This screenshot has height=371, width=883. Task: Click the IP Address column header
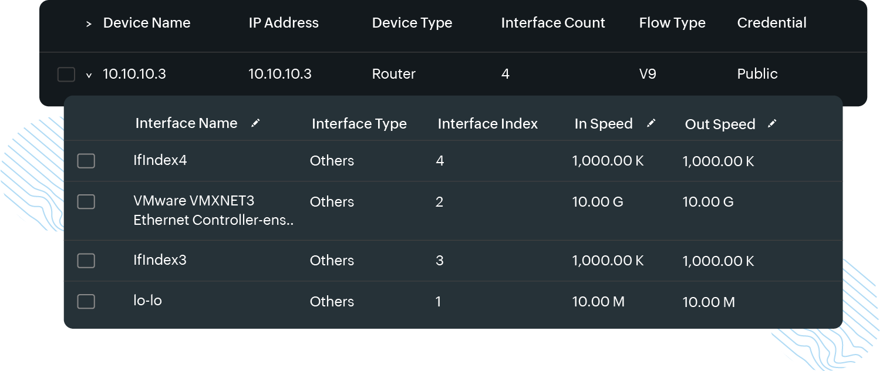284,23
